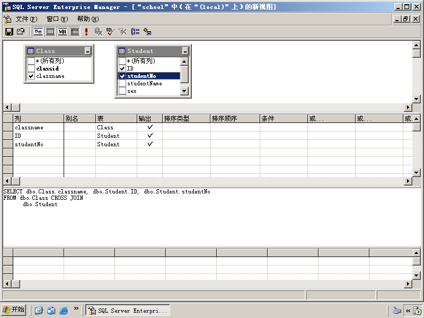Click the diagram pane vertical scrollbar thumb
This screenshot has width=424, height=318.
pos(417,53)
